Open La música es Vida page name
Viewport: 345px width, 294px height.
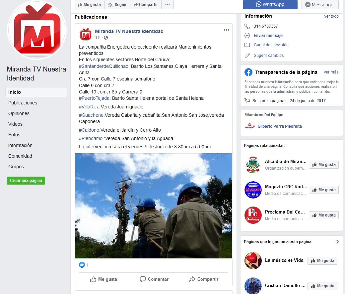[284, 260]
